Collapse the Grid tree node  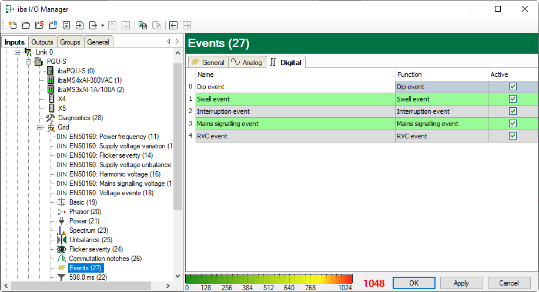click(x=39, y=127)
